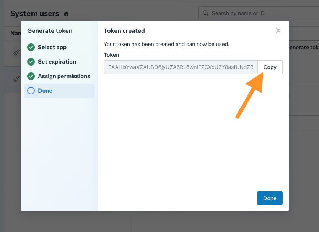This screenshot has width=319, height=232.
Task: Select the highlighted Done step in sidebar
Action: point(45,91)
